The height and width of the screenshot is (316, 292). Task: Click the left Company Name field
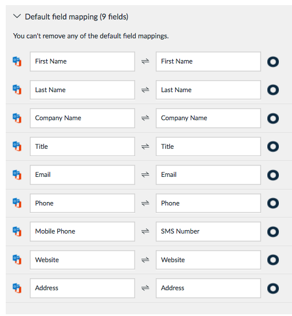coord(82,118)
